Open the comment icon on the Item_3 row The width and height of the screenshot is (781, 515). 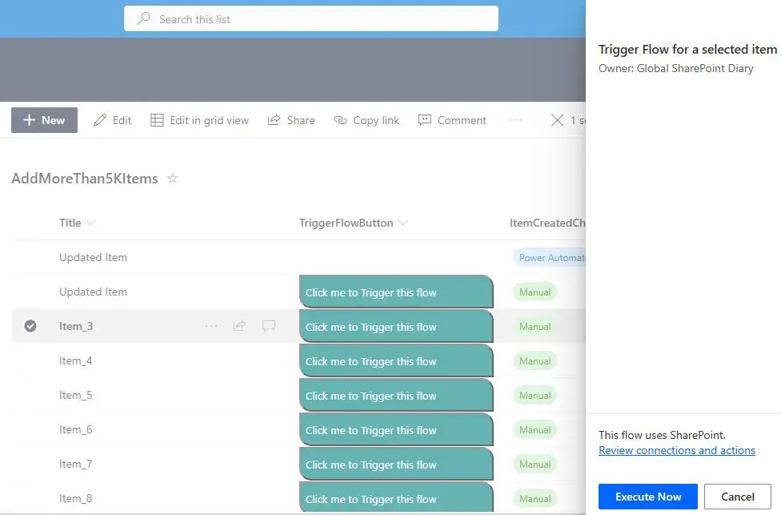(x=269, y=326)
